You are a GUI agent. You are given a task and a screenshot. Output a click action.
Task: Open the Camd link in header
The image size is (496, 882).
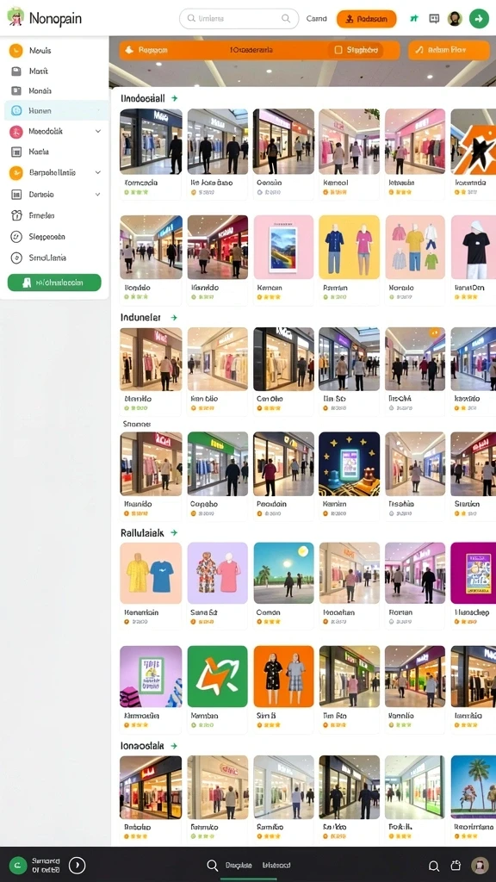click(316, 19)
